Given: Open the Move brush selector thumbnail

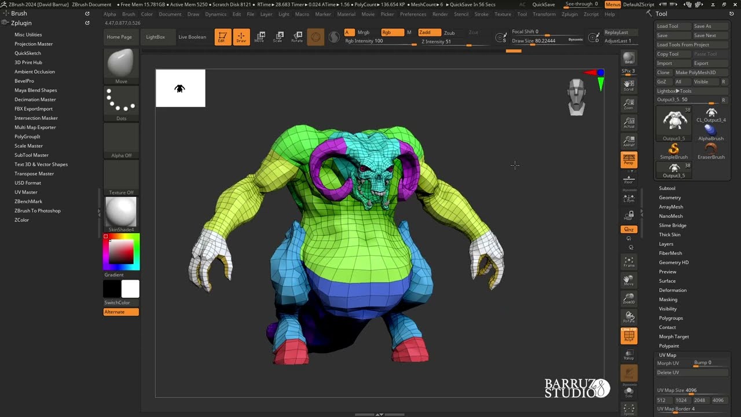Looking at the screenshot, I should [x=121, y=66].
